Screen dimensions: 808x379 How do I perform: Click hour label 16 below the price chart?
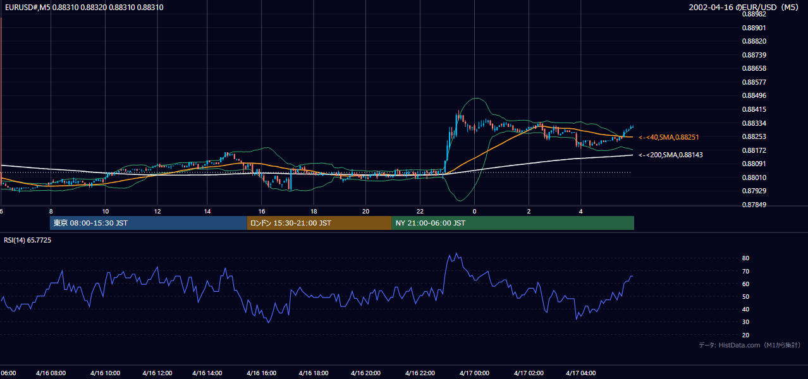(261, 211)
